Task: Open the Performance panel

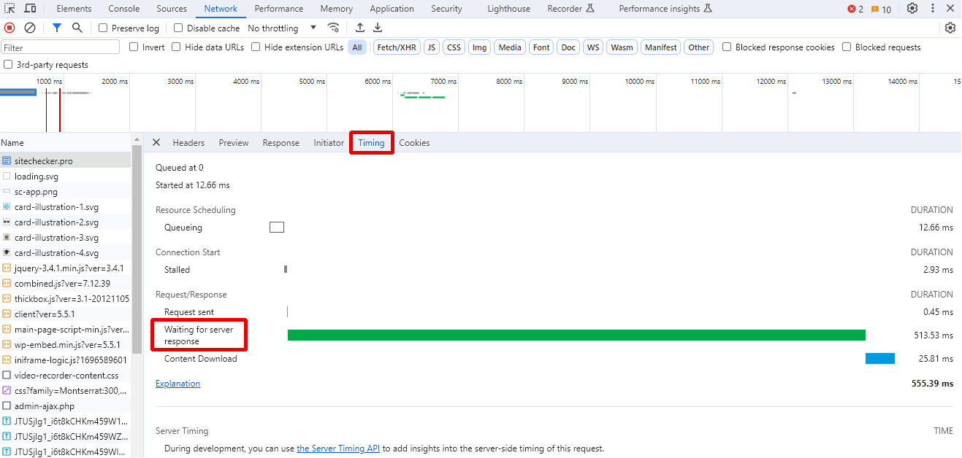Action: click(279, 9)
